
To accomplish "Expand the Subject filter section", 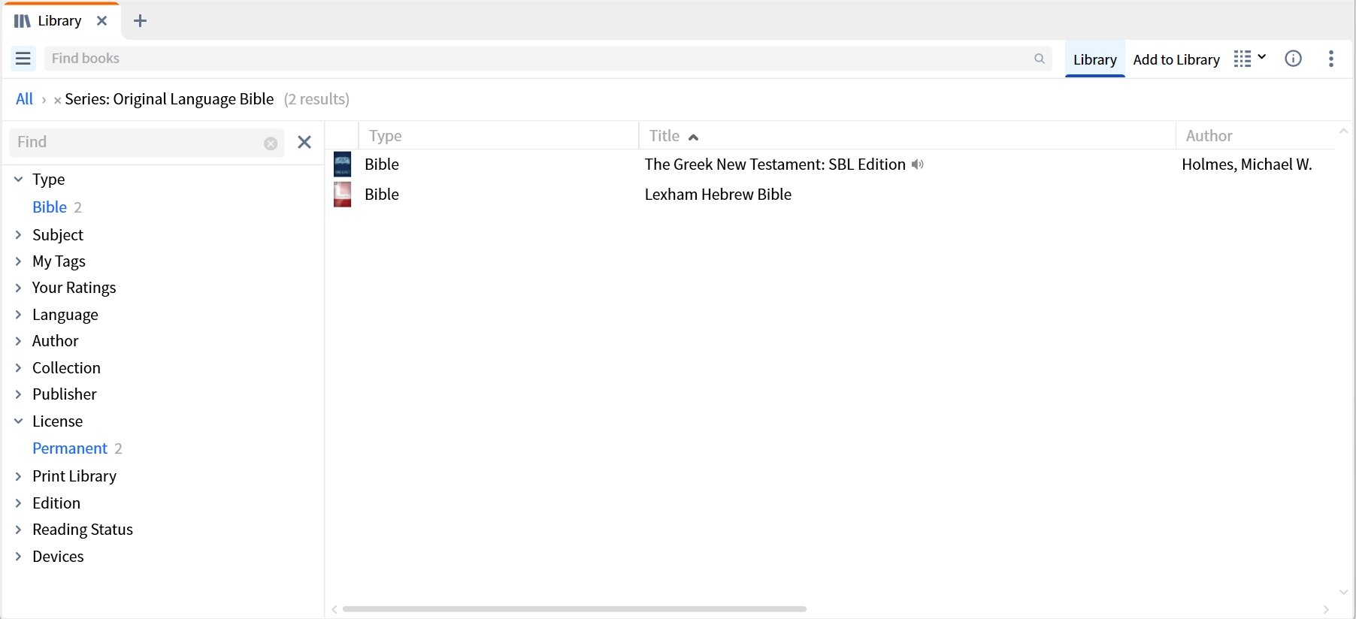I will coord(19,235).
